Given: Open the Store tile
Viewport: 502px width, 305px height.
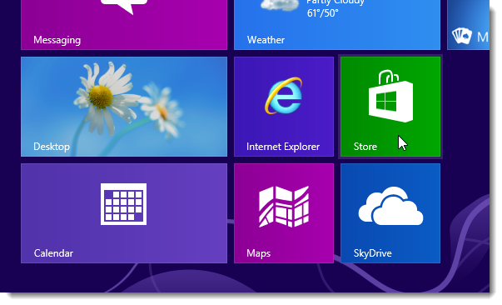Looking at the screenshot, I should [390, 107].
